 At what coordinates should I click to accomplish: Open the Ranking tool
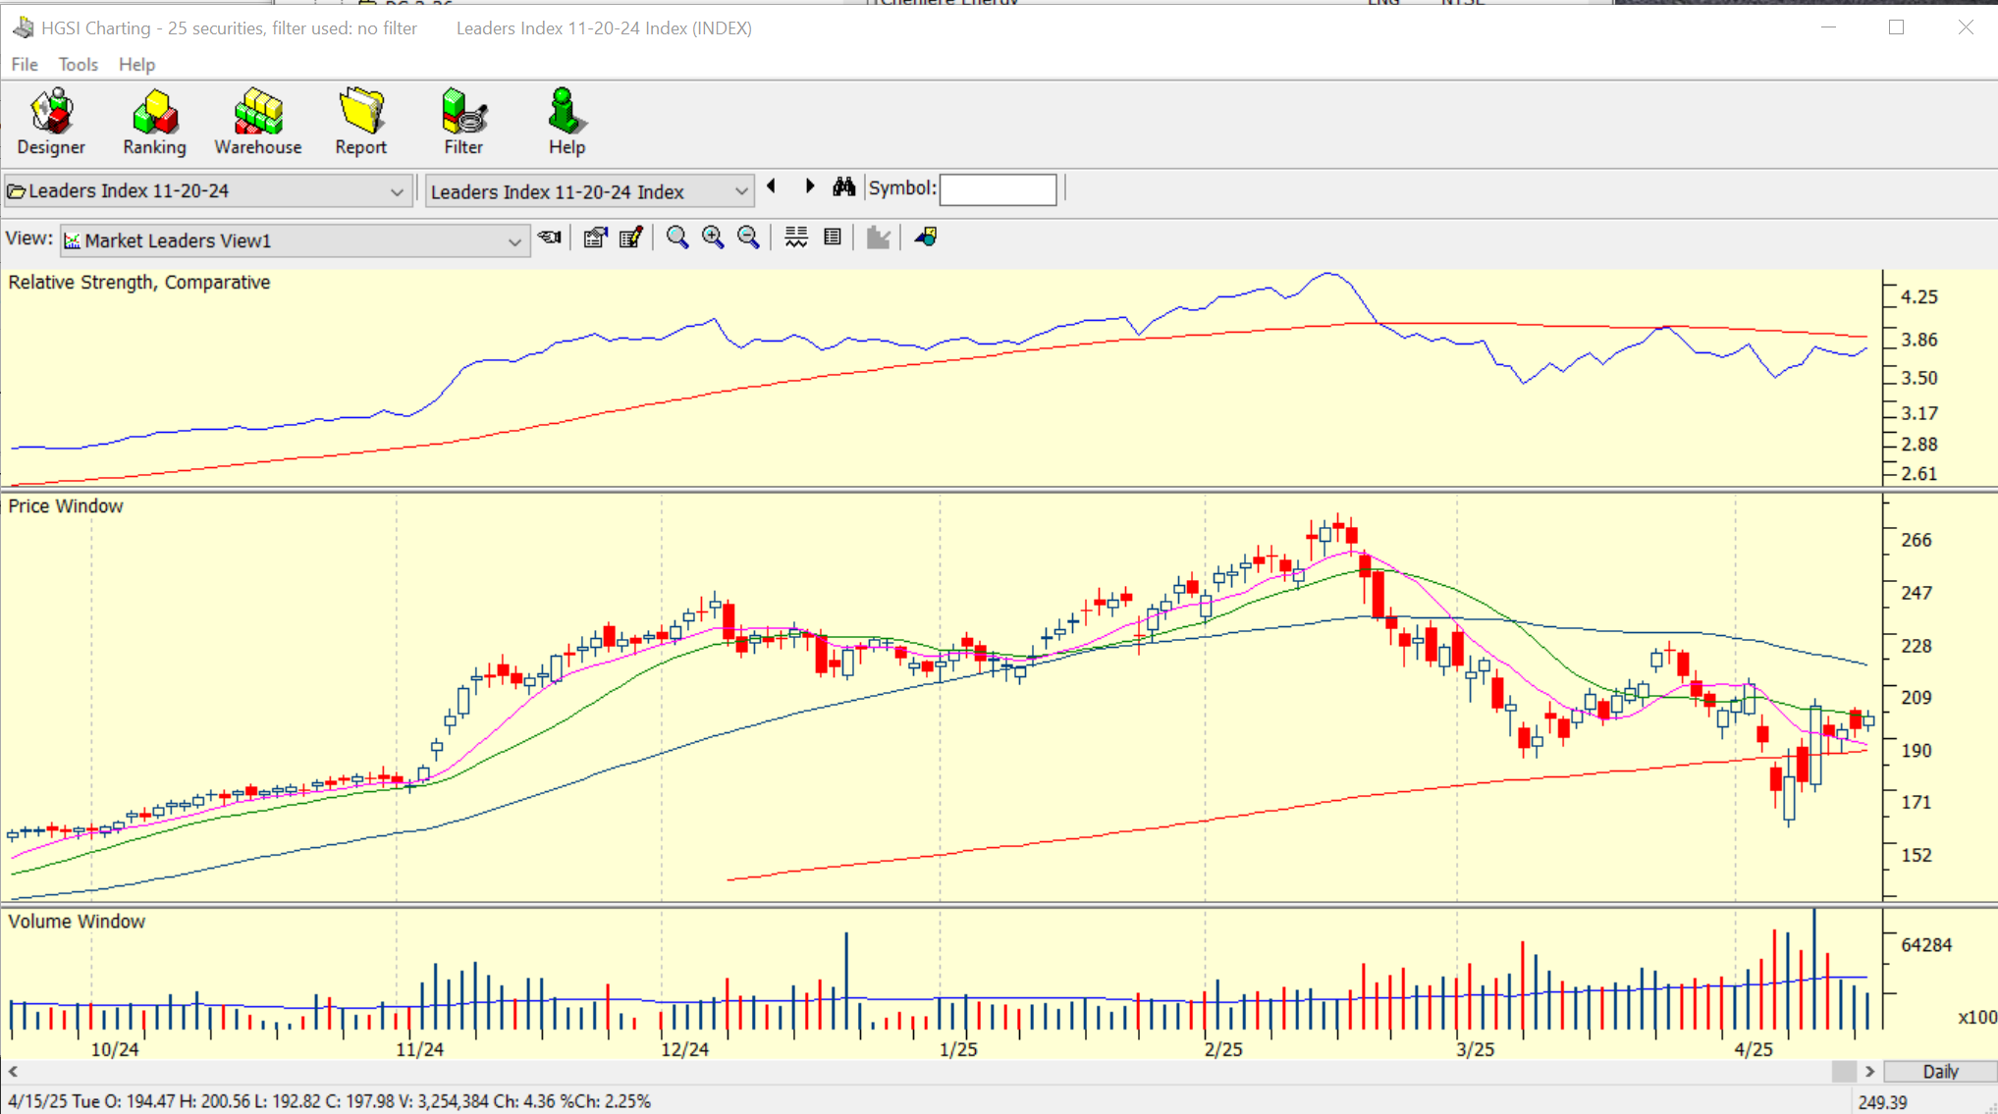(x=154, y=122)
